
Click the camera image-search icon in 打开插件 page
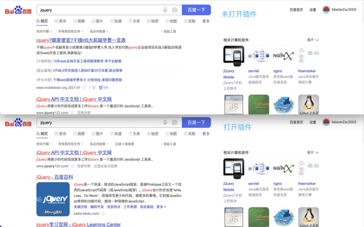(x=175, y=123)
